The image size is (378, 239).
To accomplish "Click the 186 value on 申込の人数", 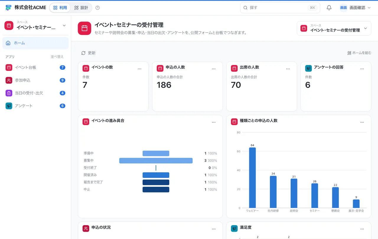I will (164, 85).
